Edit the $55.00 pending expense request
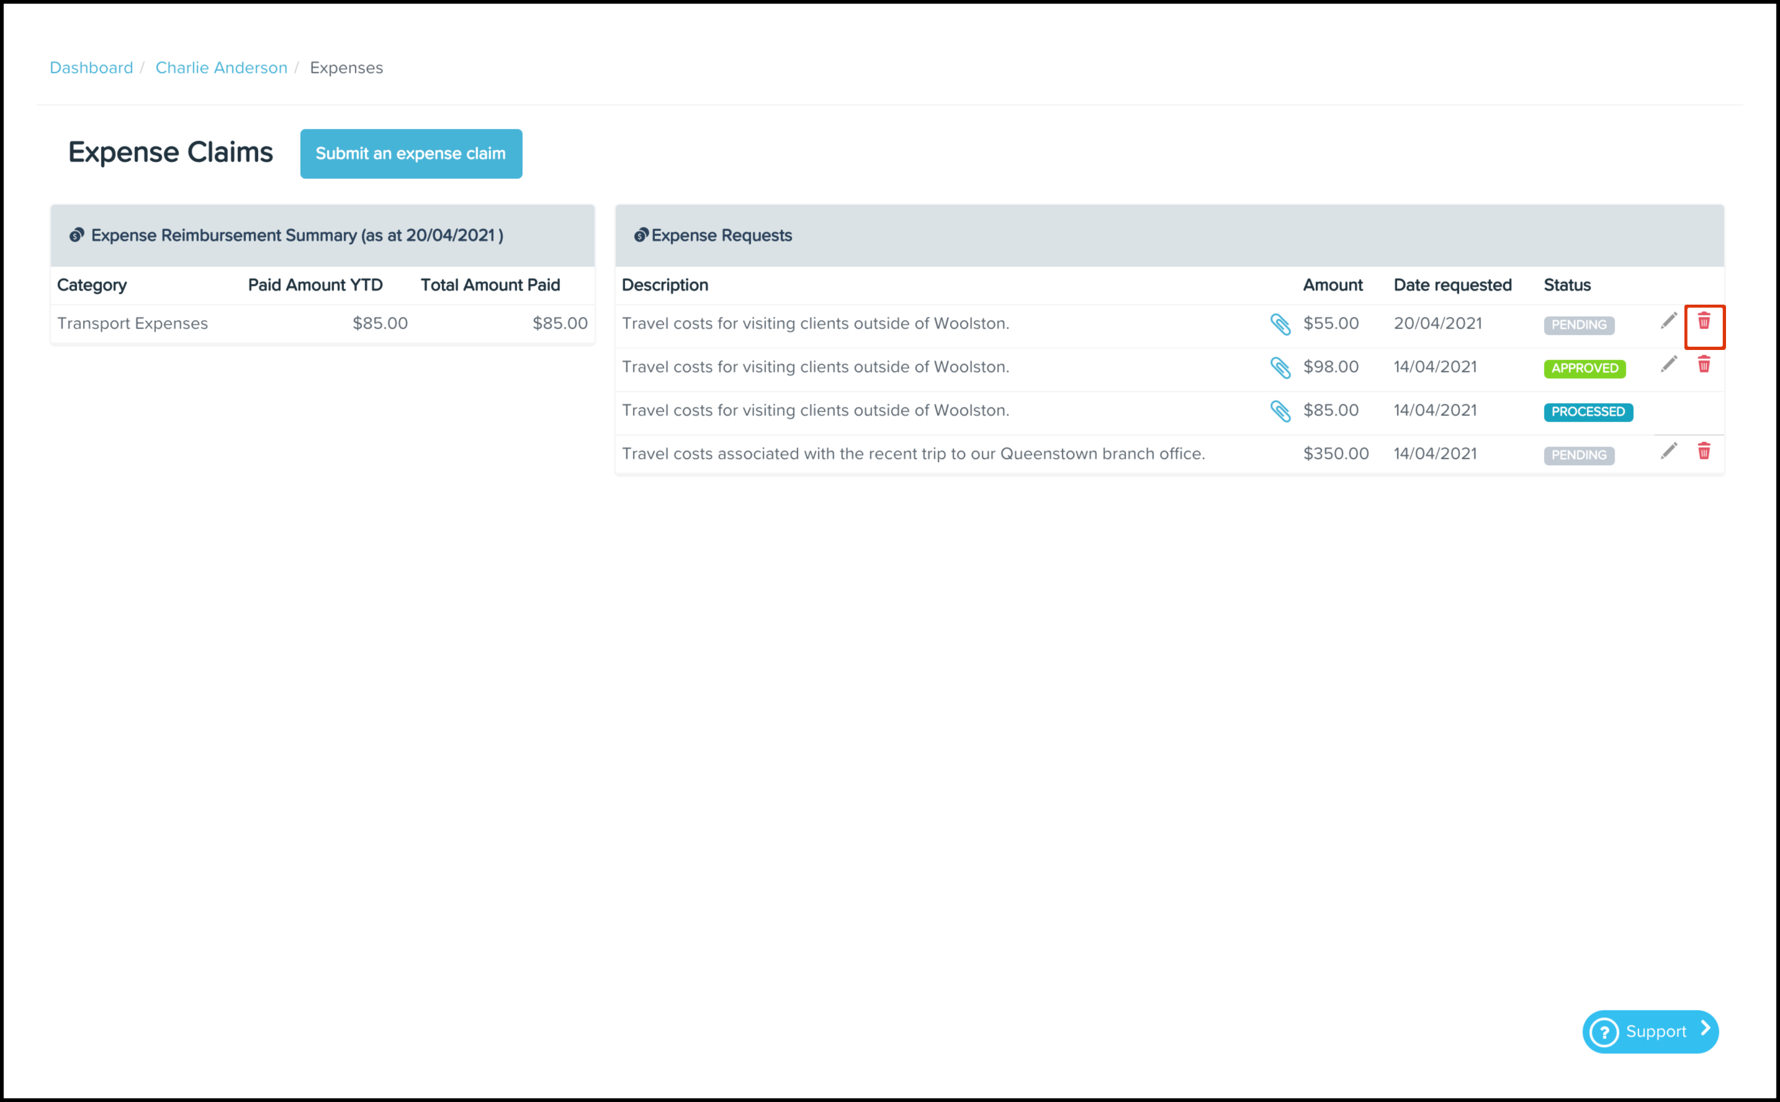 click(1668, 321)
